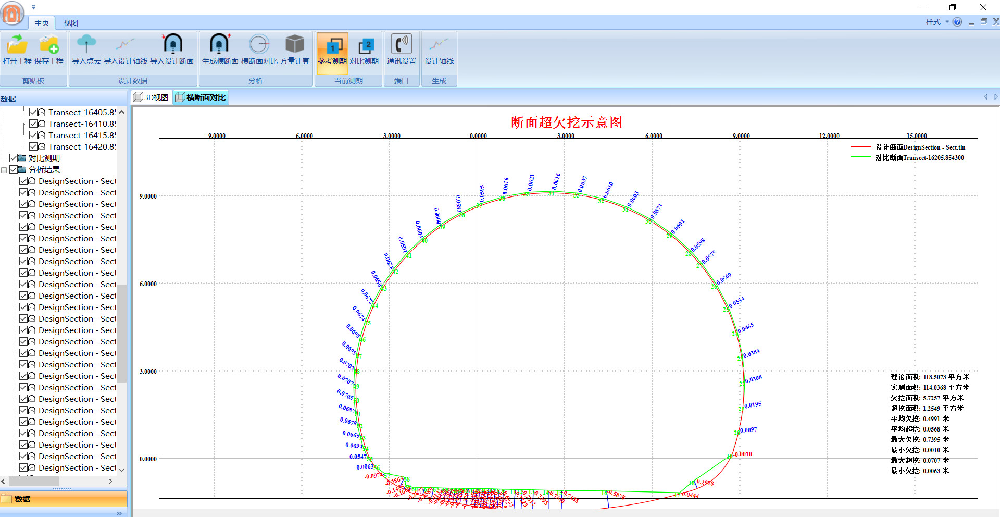Viewport: 1000px width, 517px height.
Task: Uncheck Transect-16410.85 checkbox
Action: [x=33, y=124]
